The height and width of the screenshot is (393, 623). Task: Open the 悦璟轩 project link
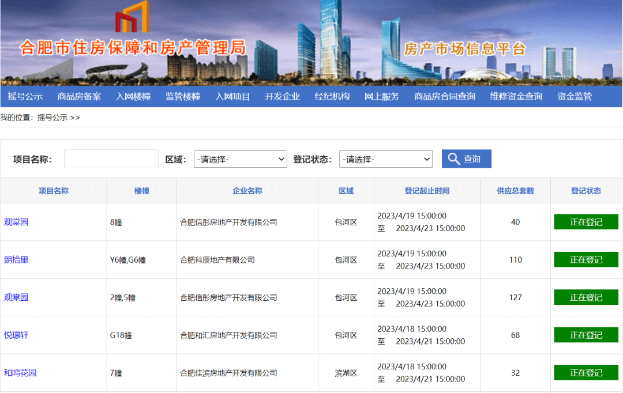[x=16, y=335]
